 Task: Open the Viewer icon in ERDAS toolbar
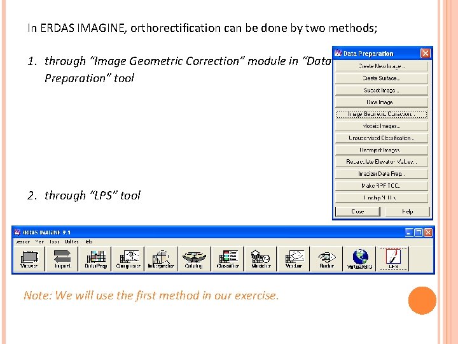(29, 259)
